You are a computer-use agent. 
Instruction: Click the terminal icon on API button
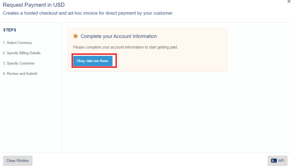click(274, 161)
